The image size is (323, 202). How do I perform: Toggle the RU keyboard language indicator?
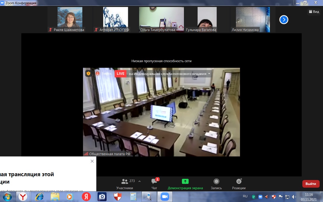click(x=245, y=196)
